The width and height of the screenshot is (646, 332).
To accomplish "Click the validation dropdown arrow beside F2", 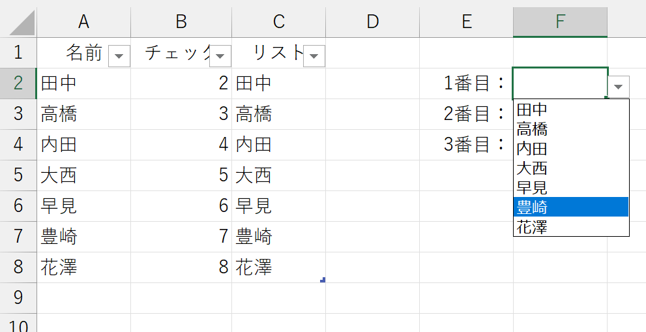I will pos(619,87).
